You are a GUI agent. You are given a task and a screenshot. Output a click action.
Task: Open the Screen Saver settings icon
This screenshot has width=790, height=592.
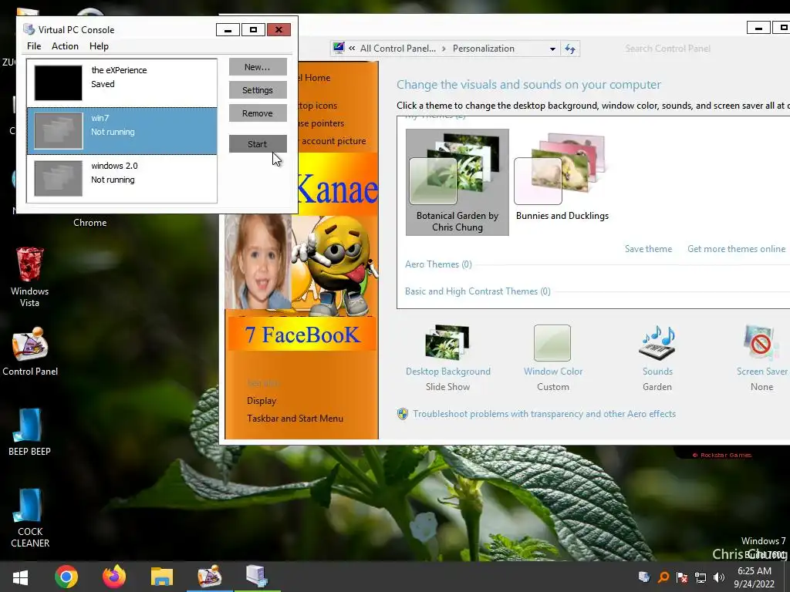[x=761, y=343]
